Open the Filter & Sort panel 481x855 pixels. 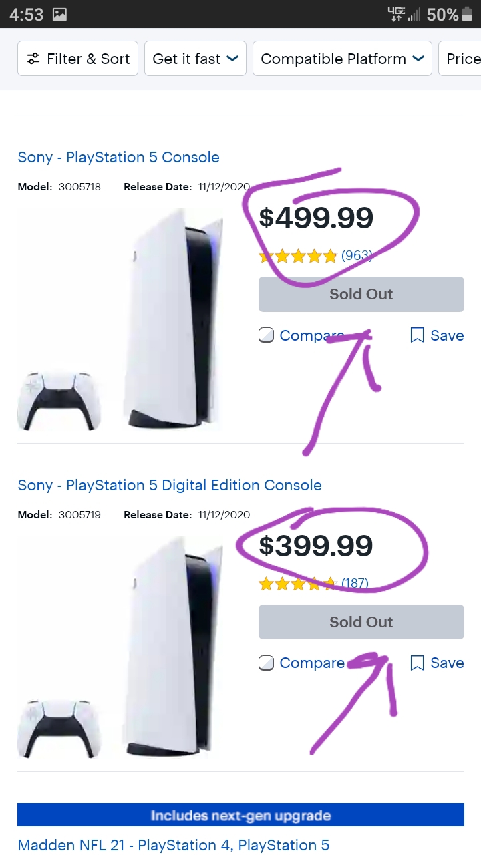click(x=77, y=59)
